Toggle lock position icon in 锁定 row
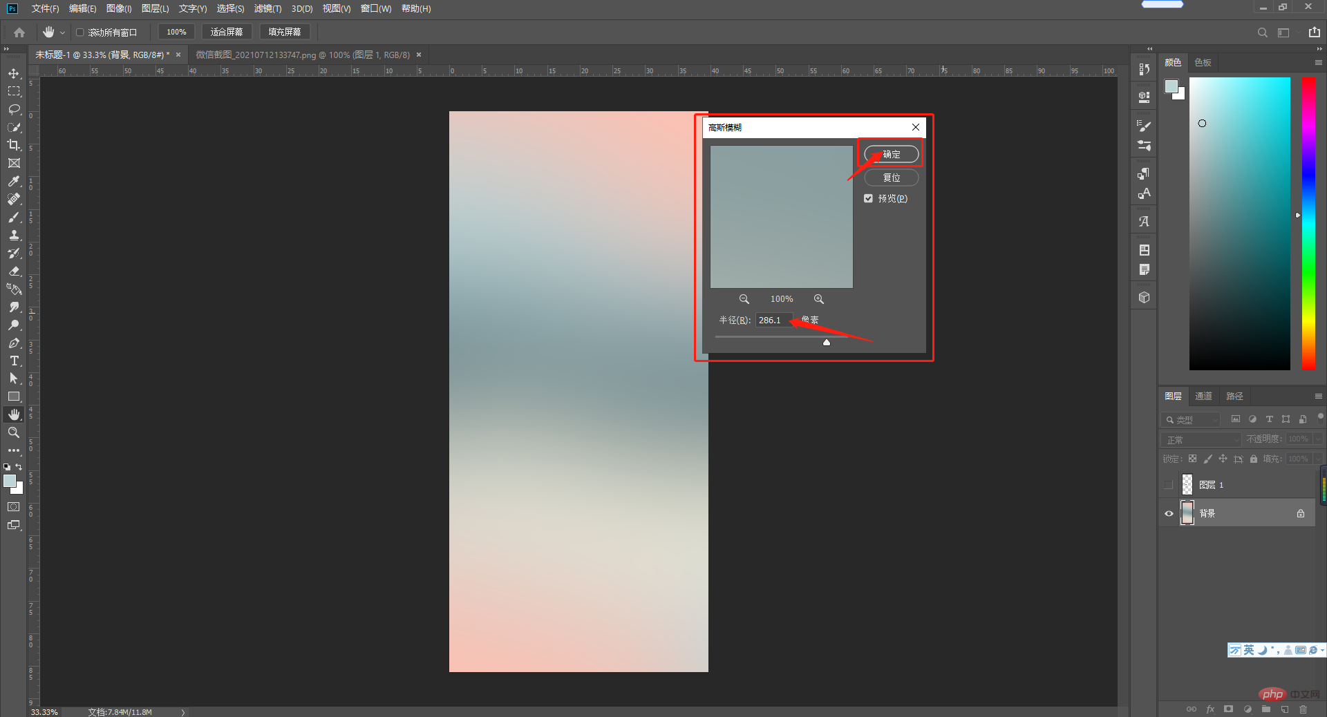 tap(1223, 459)
